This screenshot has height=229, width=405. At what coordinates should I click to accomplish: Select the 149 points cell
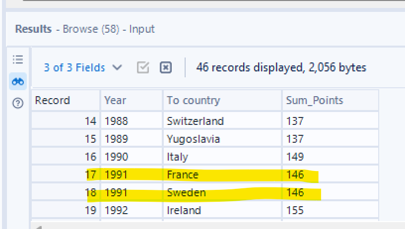pyautogui.click(x=331, y=157)
